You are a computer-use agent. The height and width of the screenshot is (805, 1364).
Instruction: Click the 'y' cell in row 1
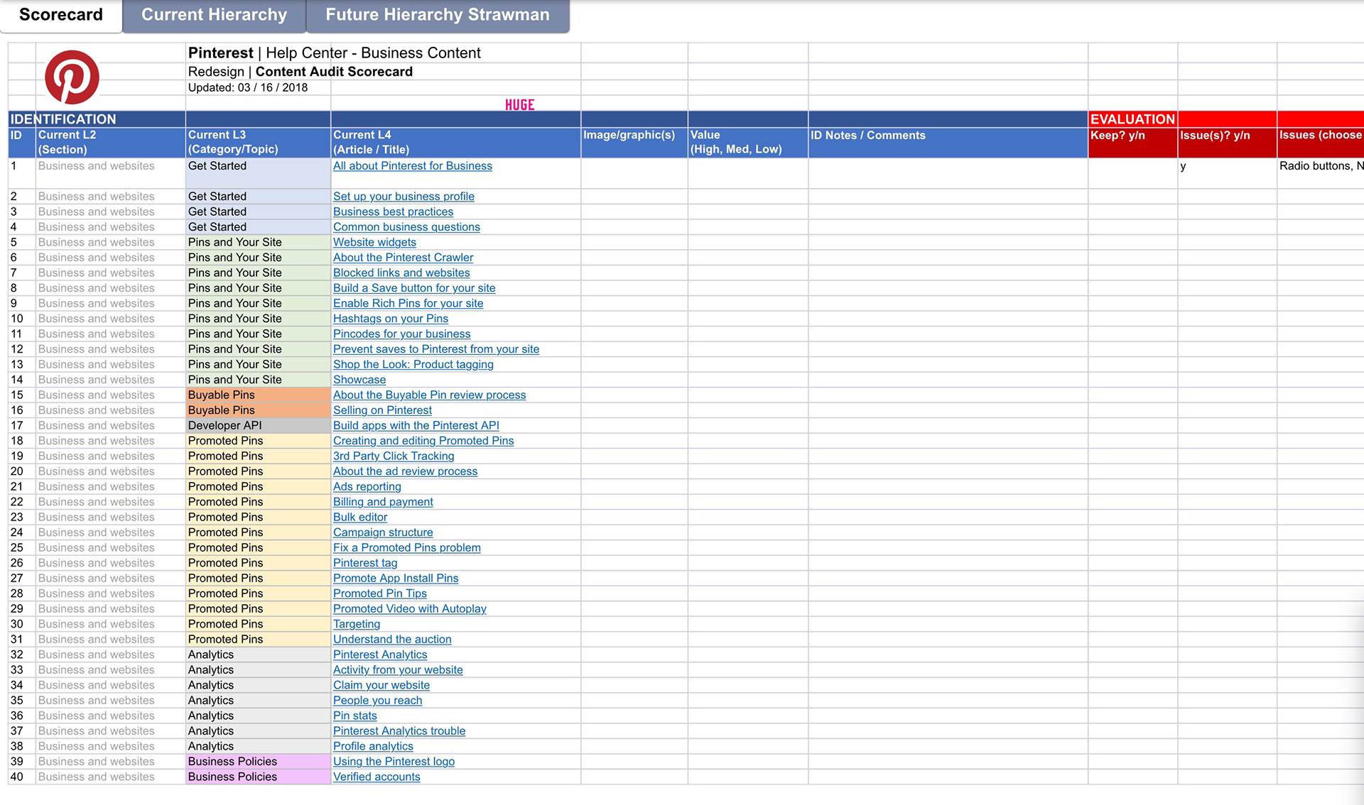(x=1227, y=172)
